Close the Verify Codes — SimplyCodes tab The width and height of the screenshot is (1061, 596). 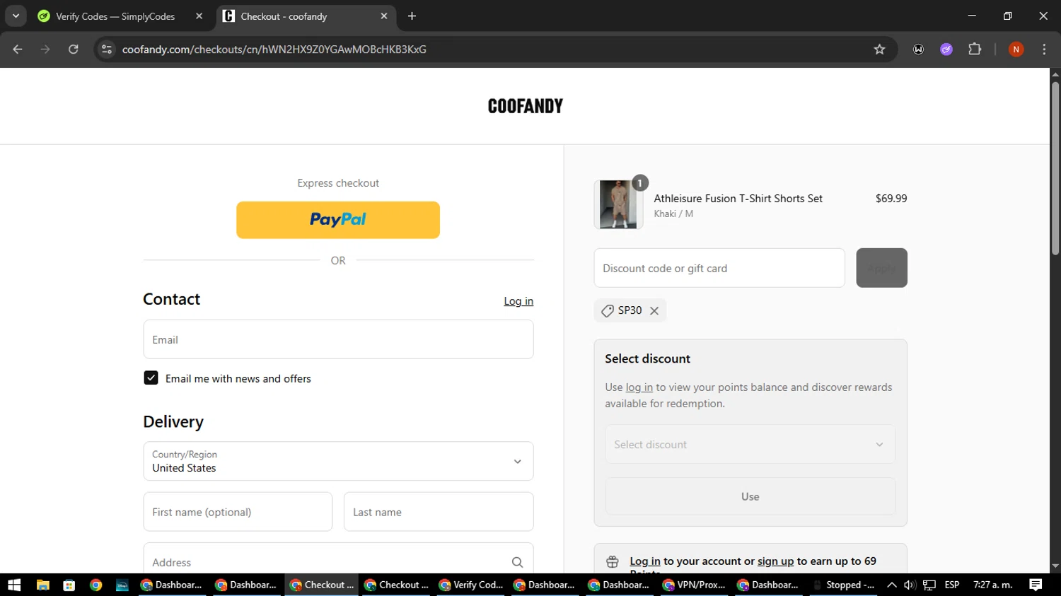point(199,16)
